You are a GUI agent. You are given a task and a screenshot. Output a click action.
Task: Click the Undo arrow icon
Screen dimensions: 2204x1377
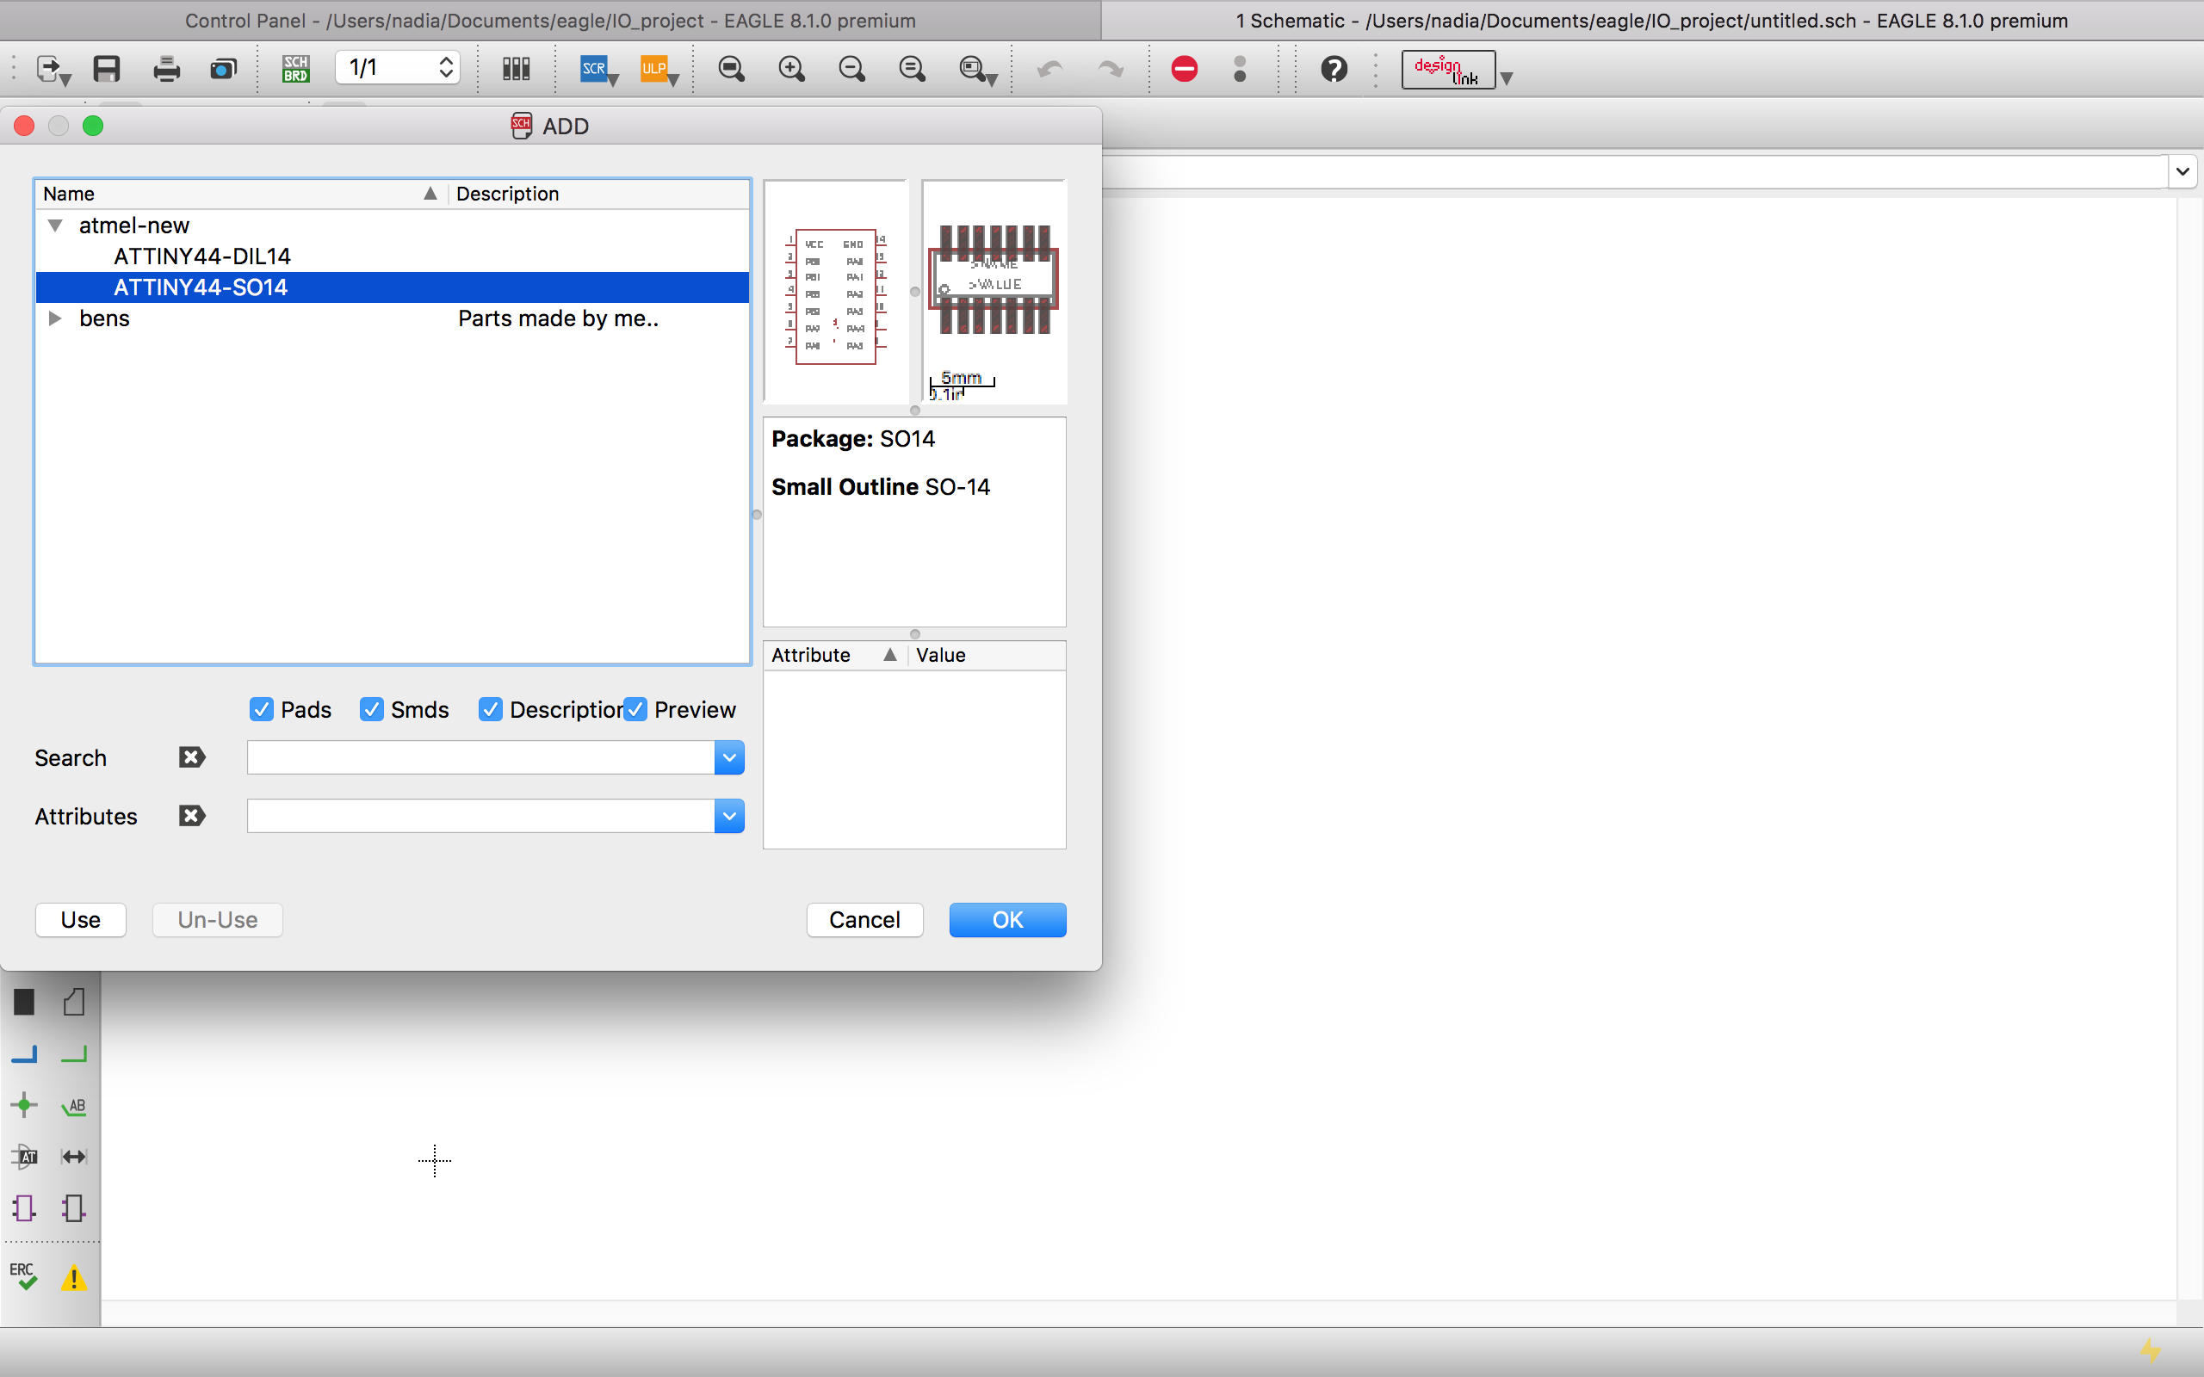(x=1049, y=68)
